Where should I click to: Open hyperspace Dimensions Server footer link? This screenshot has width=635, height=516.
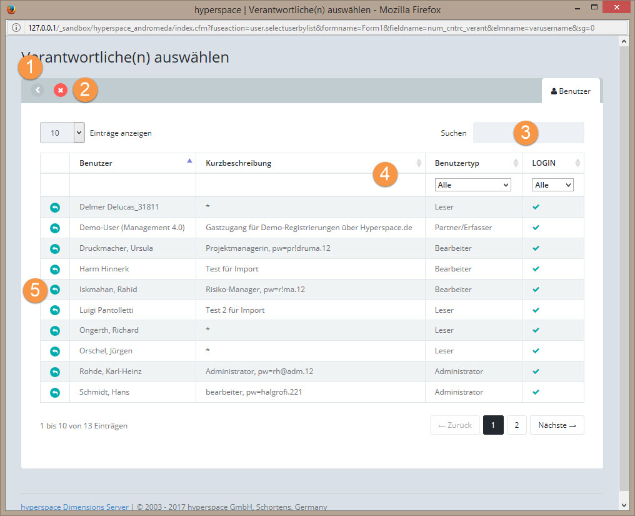click(75, 507)
